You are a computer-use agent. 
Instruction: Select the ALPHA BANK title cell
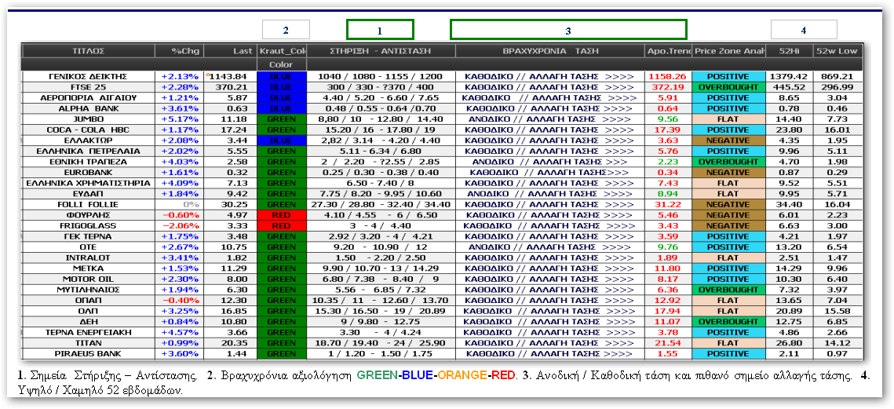89,108
